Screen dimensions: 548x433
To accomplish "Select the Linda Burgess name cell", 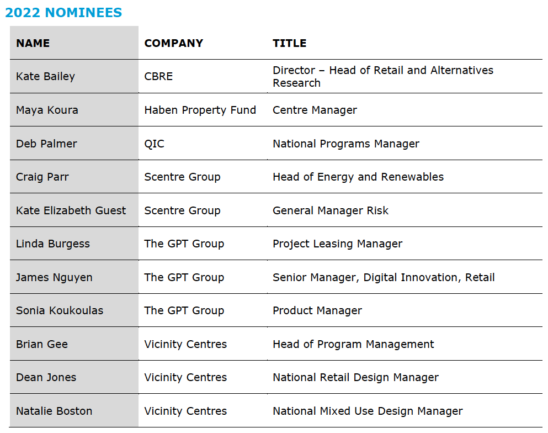I will pyautogui.click(x=53, y=244).
